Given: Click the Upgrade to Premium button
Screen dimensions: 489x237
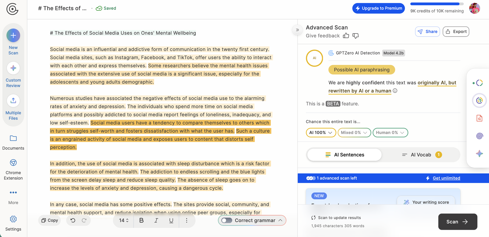Looking at the screenshot, I should (378, 8).
